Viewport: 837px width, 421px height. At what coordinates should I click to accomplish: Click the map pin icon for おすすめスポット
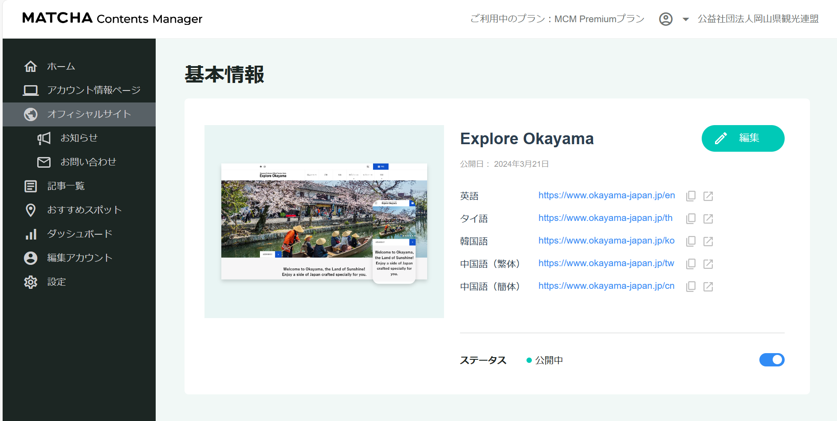click(31, 210)
